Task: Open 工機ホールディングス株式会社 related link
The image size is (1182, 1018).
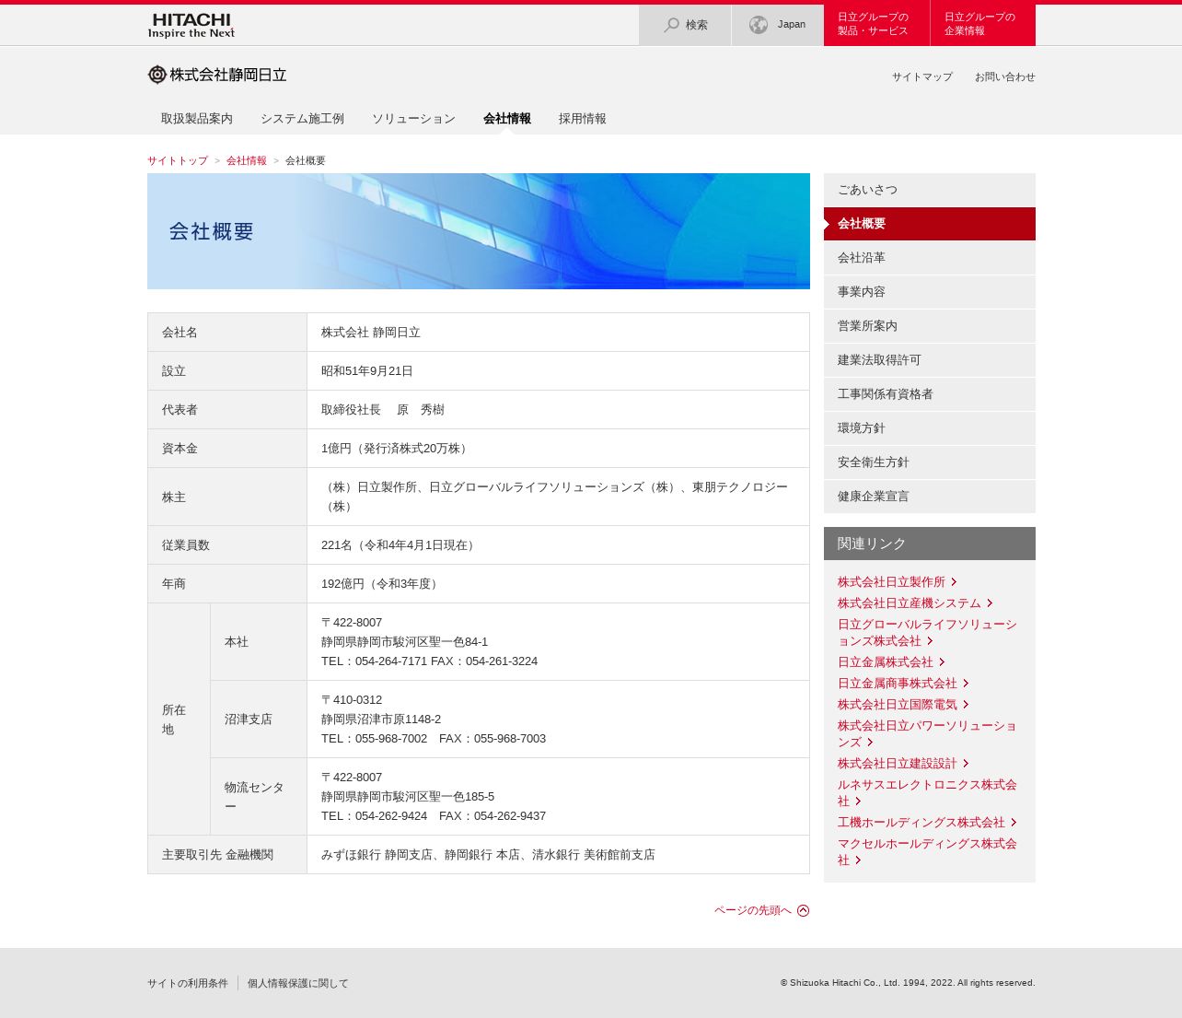Action: 921,823
